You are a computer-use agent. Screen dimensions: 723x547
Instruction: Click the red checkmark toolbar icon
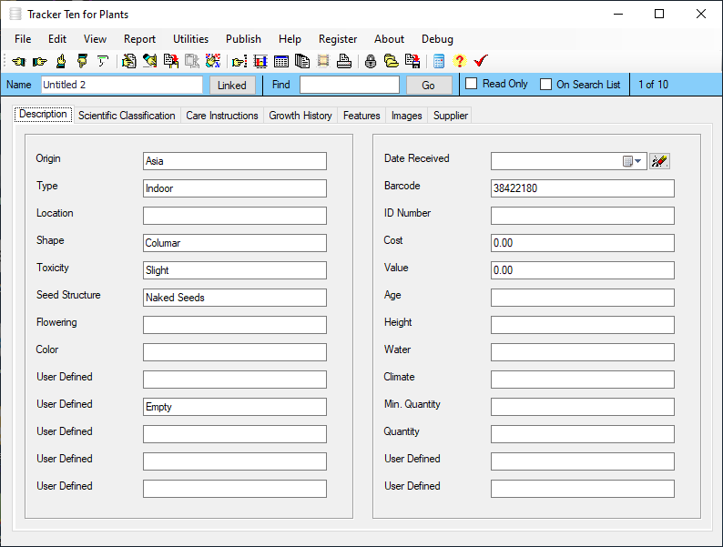(x=481, y=62)
